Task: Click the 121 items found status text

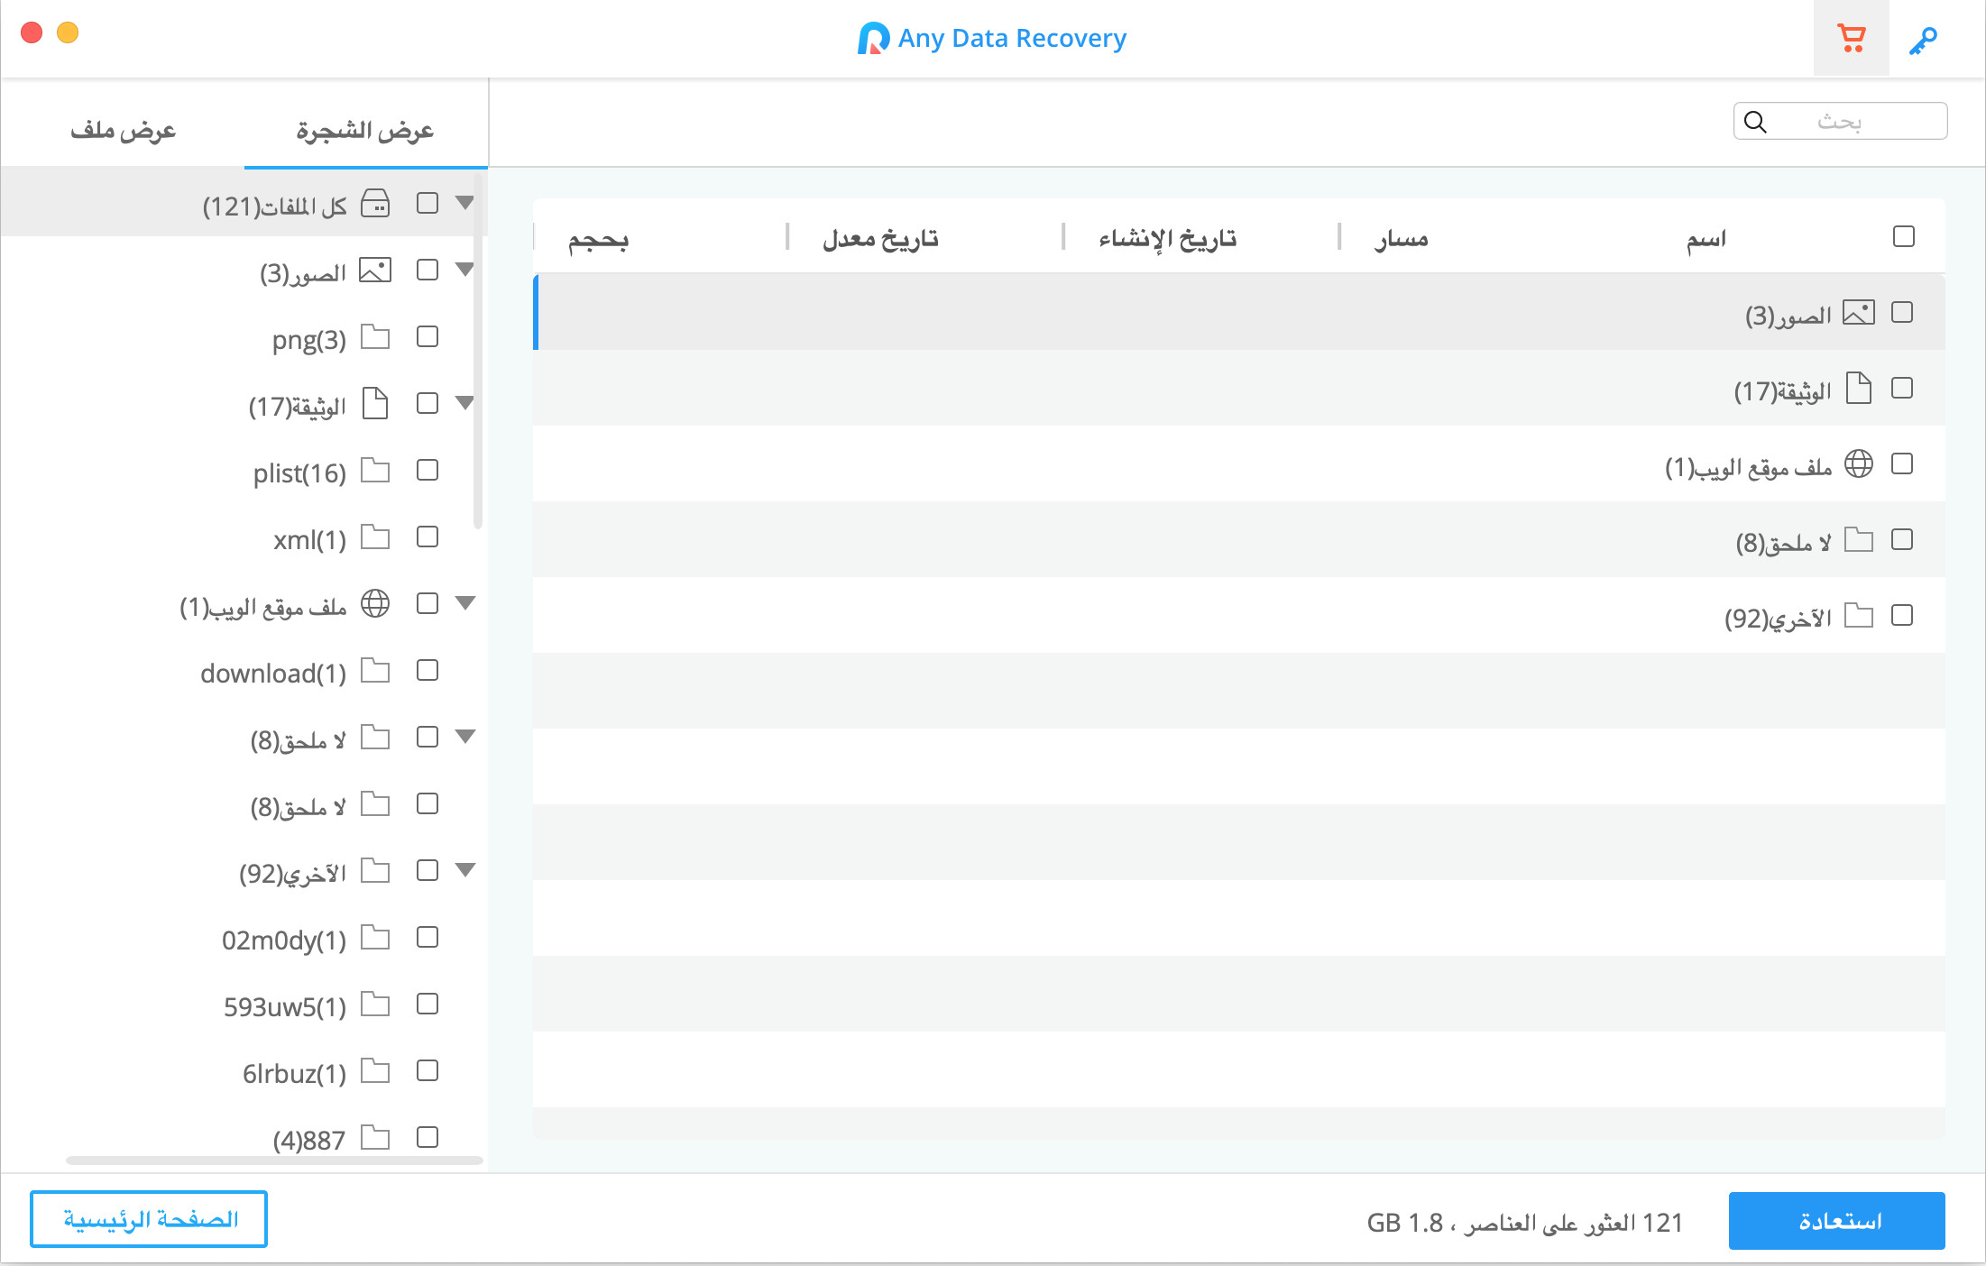Action: 1524,1223
